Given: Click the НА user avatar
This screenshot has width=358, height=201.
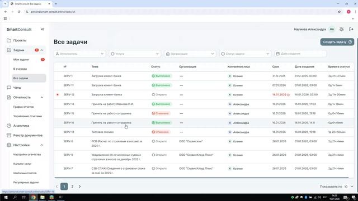Looking at the screenshot, I should (x=332, y=29).
